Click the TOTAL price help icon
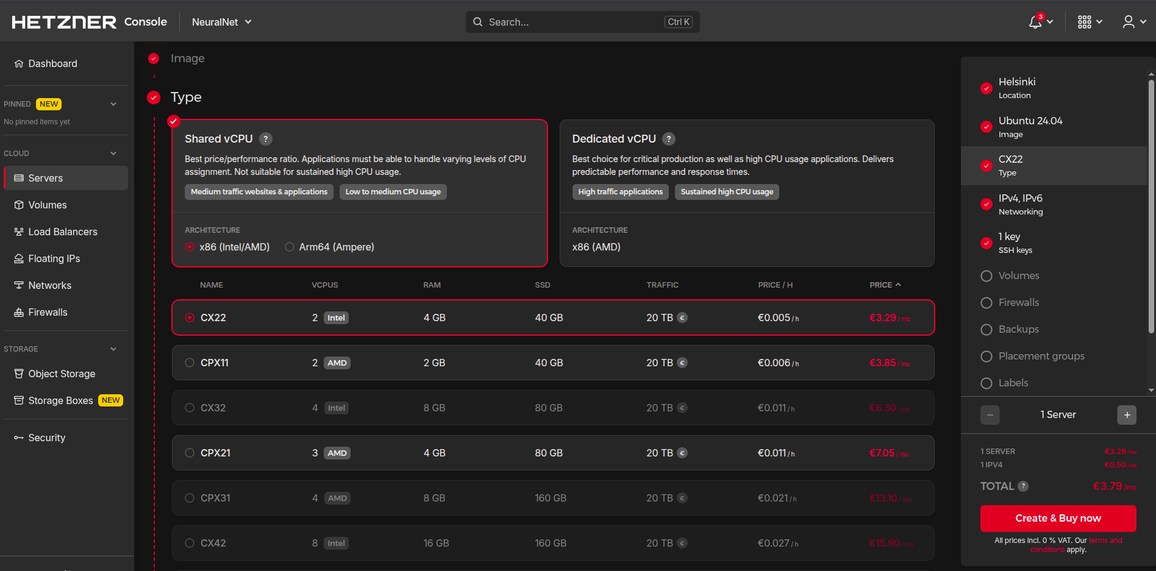Image resolution: width=1156 pixels, height=571 pixels. coord(1023,486)
